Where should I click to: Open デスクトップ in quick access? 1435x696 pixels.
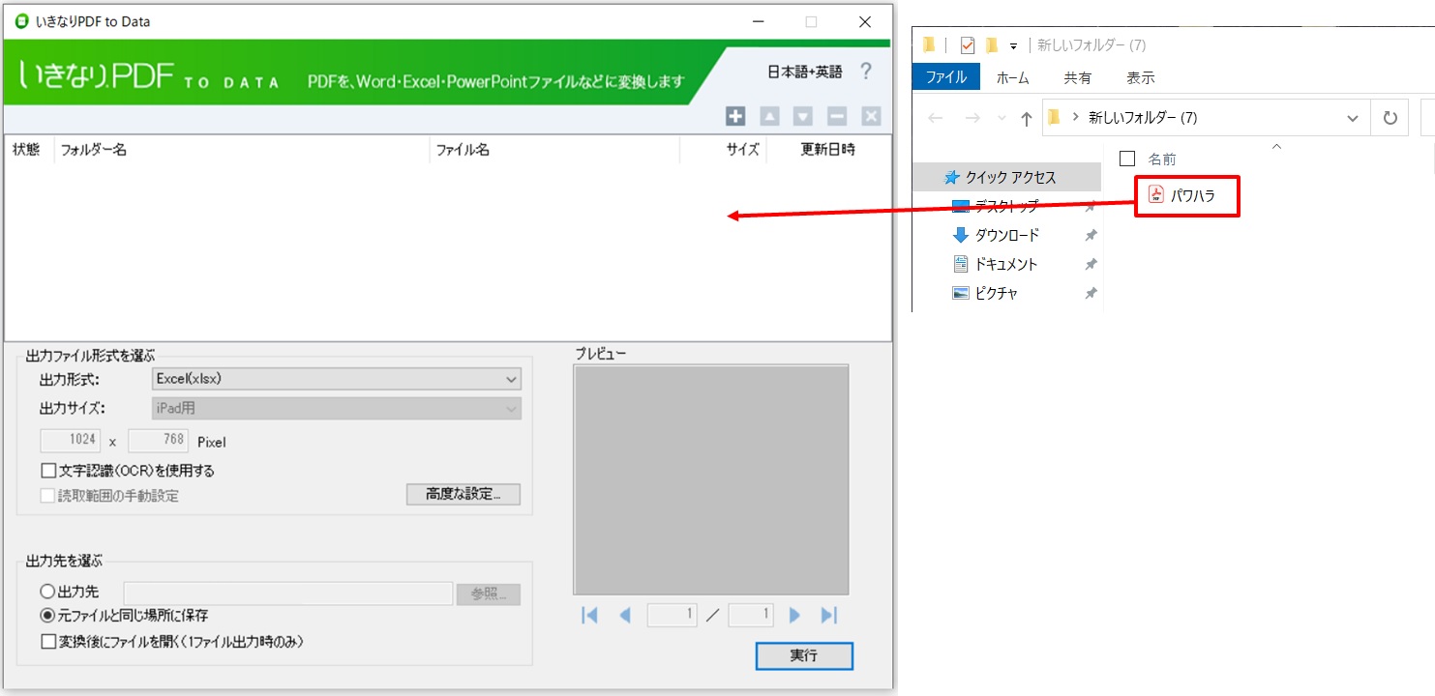1005,206
